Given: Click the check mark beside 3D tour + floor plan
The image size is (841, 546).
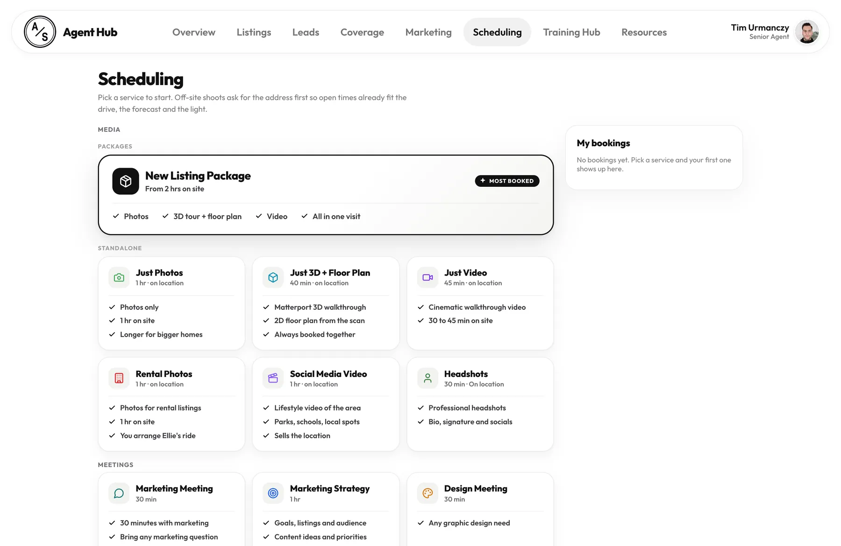Looking at the screenshot, I should tap(165, 216).
